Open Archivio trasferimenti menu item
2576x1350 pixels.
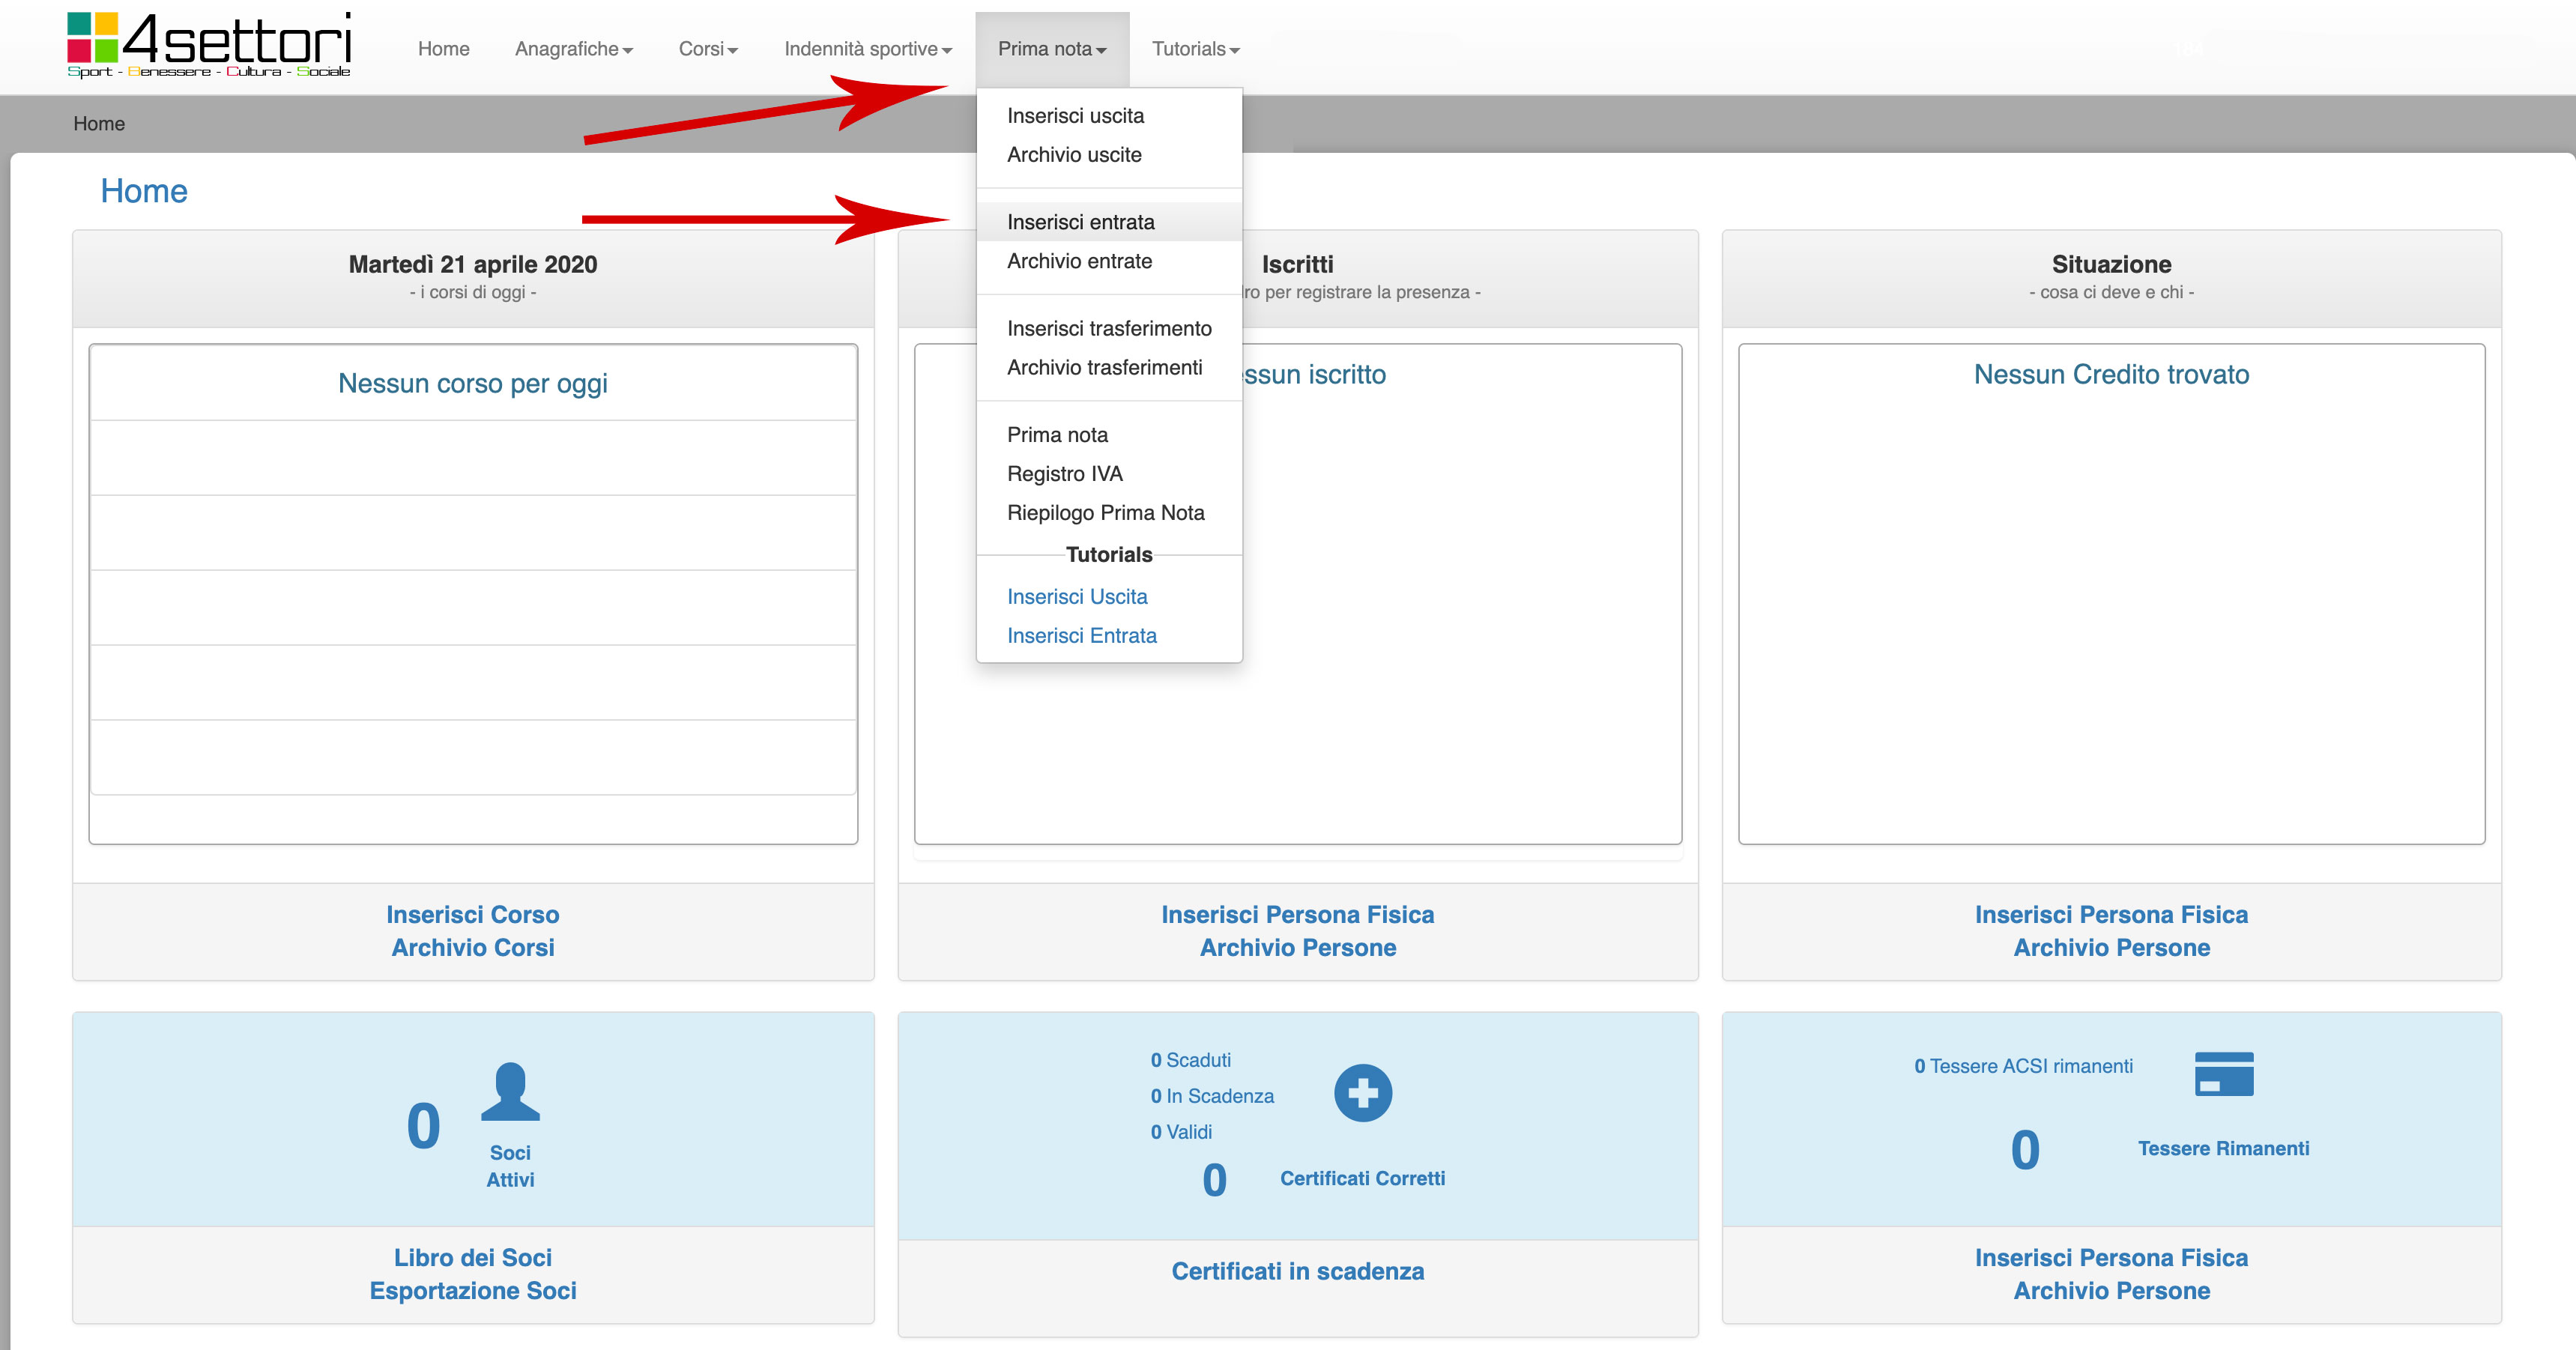click(1104, 367)
